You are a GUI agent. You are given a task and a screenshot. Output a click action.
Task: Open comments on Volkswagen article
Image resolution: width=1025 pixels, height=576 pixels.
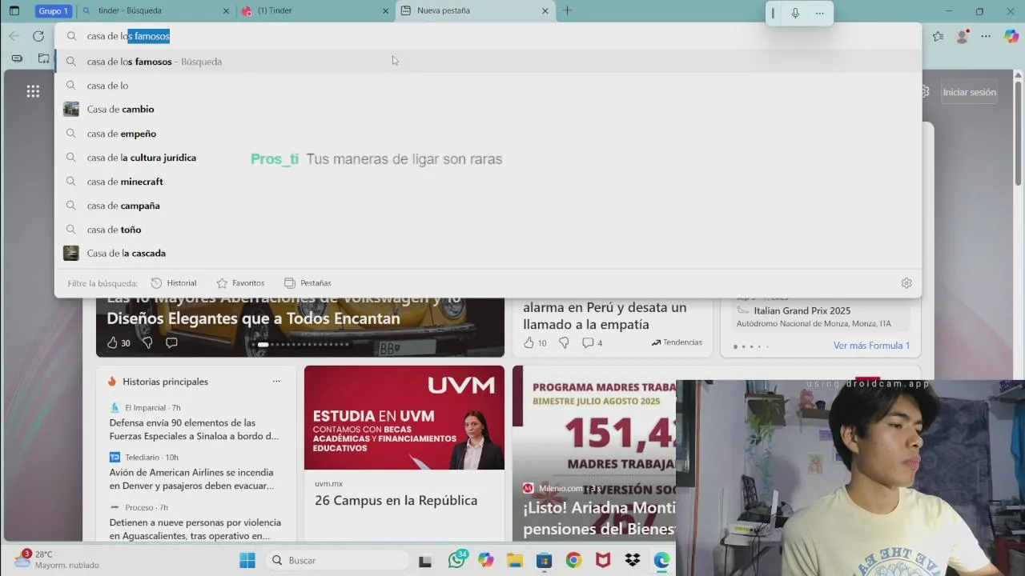point(171,342)
